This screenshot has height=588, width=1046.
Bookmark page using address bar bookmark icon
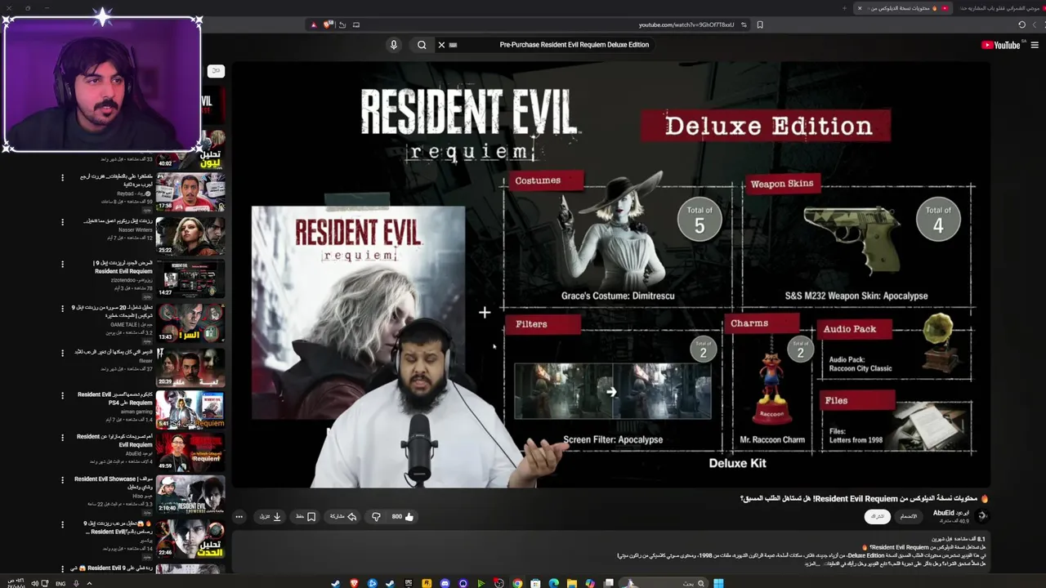coord(760,24)
